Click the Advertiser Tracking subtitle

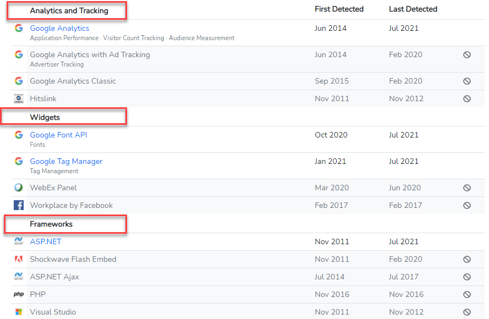tap(57, 64)
